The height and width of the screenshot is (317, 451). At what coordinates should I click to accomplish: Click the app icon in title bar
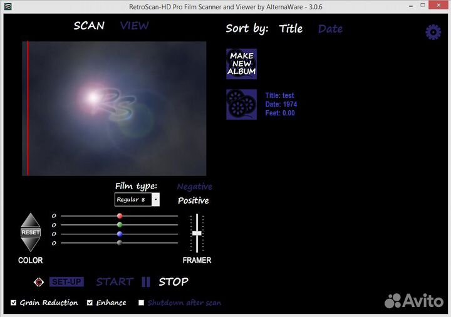coord(7,6)
